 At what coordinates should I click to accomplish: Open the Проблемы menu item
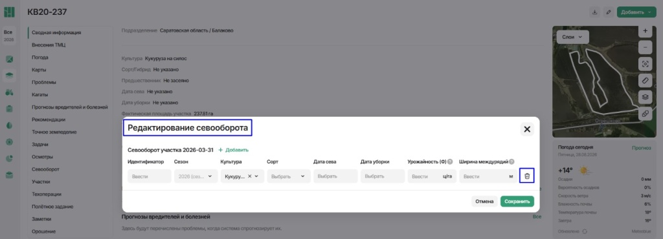pos(44,82)
